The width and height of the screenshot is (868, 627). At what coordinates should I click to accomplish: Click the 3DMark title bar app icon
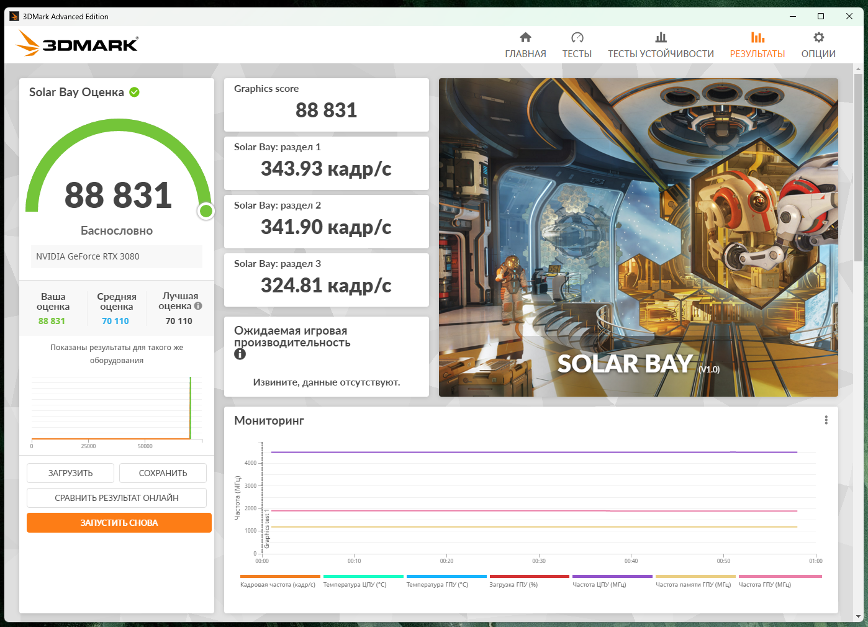[14, 17]
